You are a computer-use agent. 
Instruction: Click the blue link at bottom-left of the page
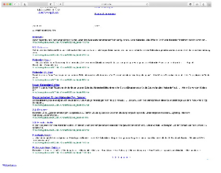[10, 165]
